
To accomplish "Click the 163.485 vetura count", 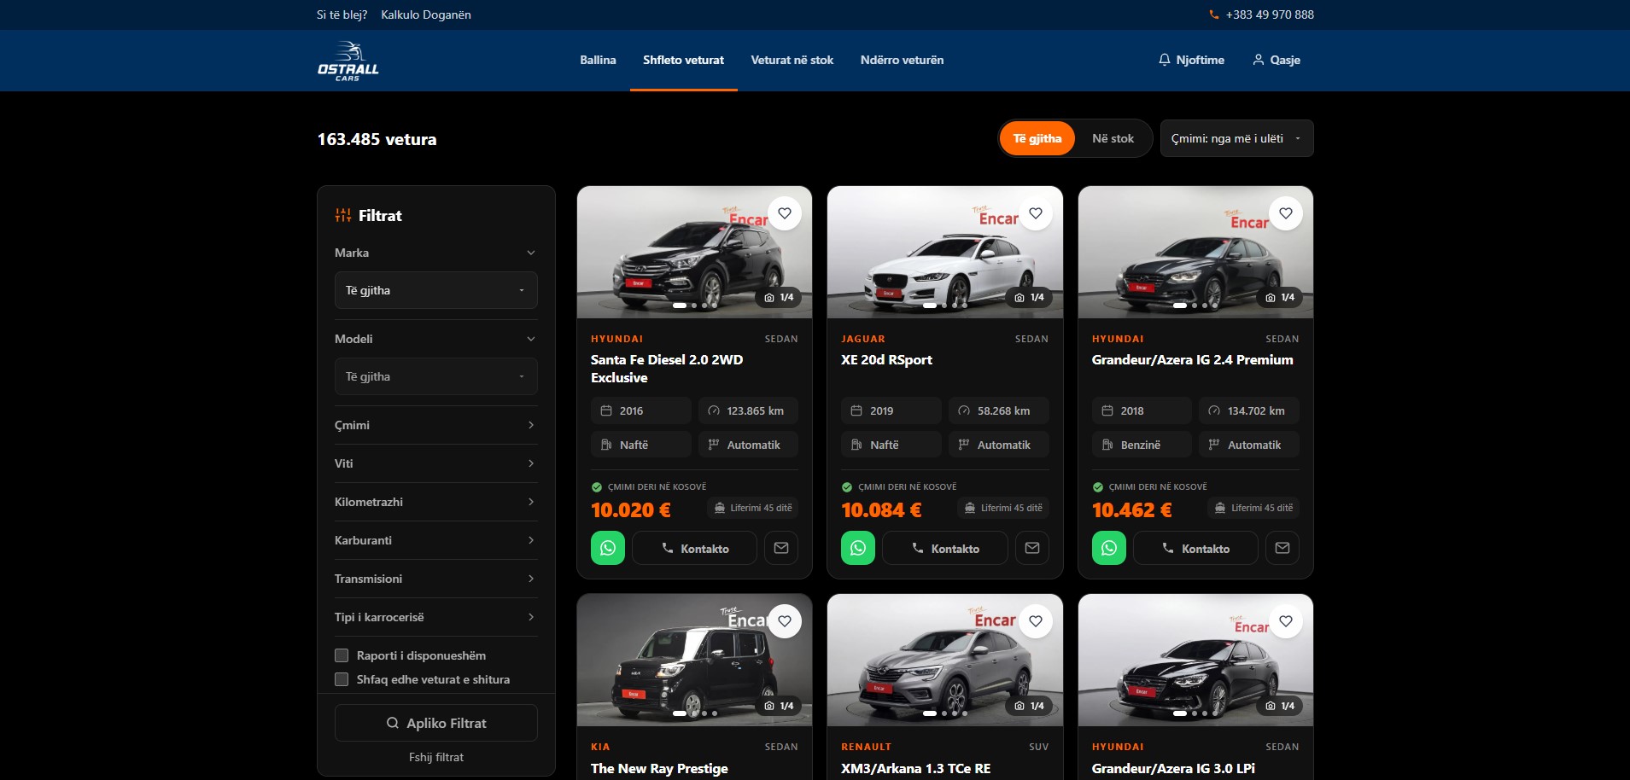I will click(x=377, y=139).
